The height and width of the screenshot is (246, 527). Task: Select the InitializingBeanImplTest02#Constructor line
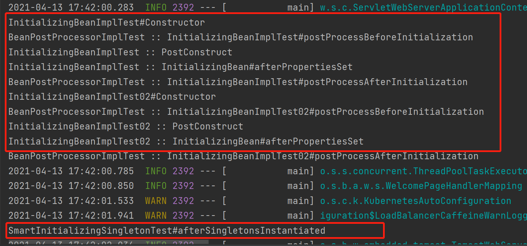coord(112,97)
